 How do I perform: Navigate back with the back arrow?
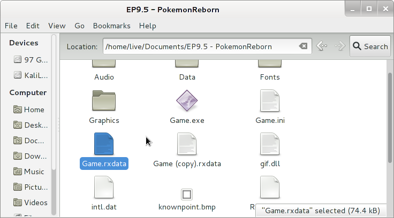321,46
